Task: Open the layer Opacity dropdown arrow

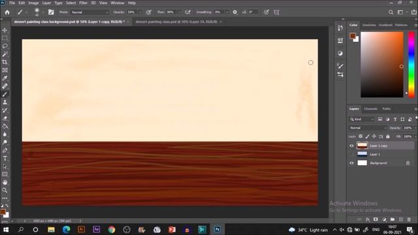Action: [415, 128]
